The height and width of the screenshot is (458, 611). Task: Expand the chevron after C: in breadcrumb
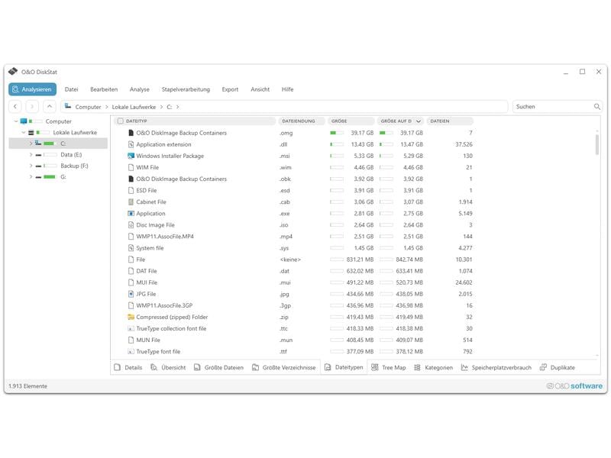tap(178, 107)
